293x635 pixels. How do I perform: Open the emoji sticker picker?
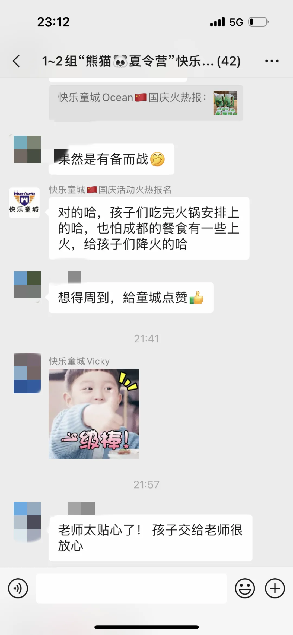click(245, 588)
